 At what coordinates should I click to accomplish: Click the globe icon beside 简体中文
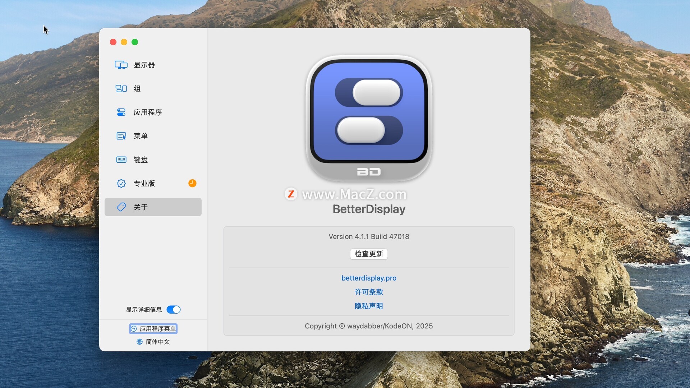139,342
